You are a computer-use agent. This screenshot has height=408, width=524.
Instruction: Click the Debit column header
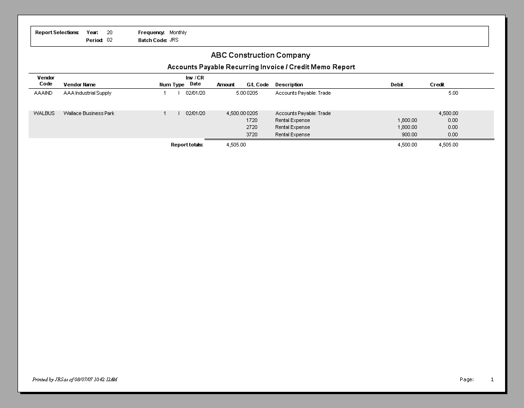(397, 85)
